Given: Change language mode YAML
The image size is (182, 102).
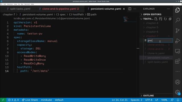Looking at the screenshot, I should pyautogui.click(x=164, y=100).
